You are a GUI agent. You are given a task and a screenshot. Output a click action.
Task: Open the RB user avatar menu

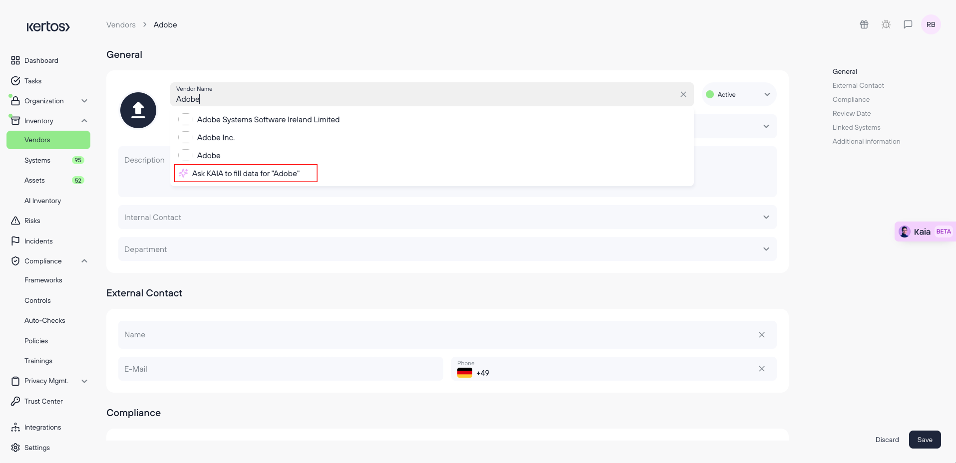(x=931, y=24)
